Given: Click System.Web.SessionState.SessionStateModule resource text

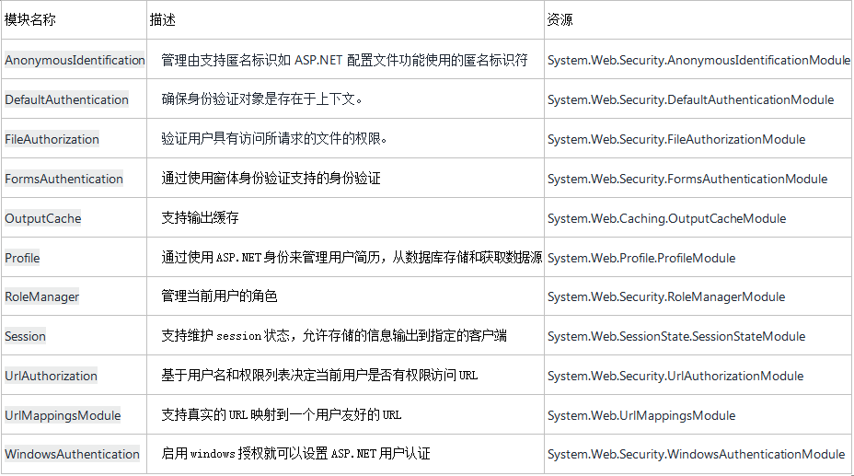Looking at the screenshot, I should (x=676, y=336).
